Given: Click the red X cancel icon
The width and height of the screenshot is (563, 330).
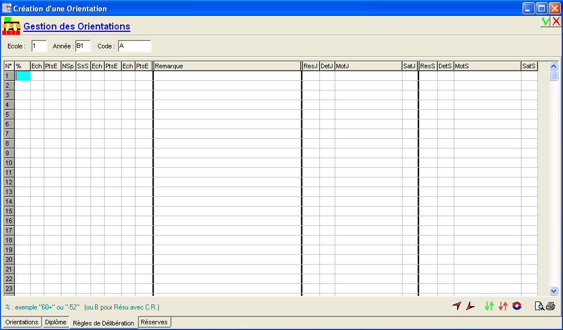Looking at the screenshot, I should pos(556,22).
